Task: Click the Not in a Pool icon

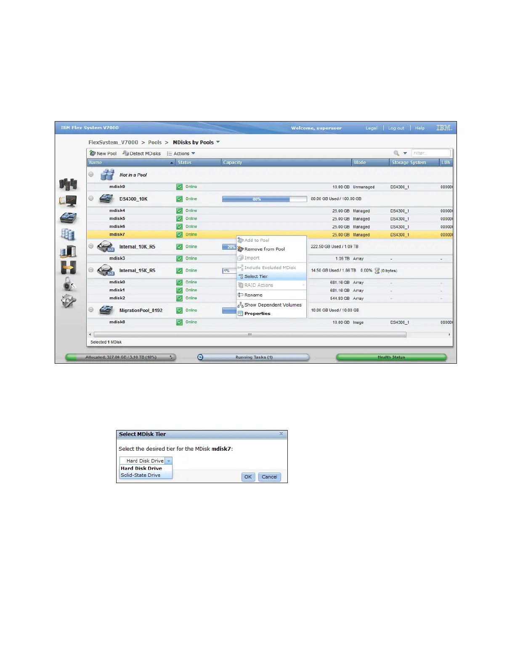Action: coord(107,174)
